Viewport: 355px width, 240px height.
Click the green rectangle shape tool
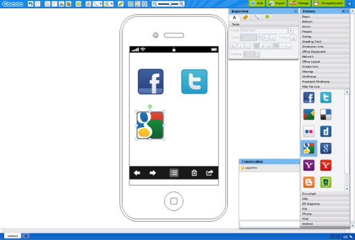[x=78, y=4]
